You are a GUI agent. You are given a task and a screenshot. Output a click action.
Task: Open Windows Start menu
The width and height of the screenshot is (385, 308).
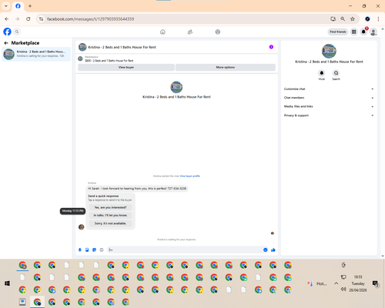pyautogui.click(x=7, y=283)
